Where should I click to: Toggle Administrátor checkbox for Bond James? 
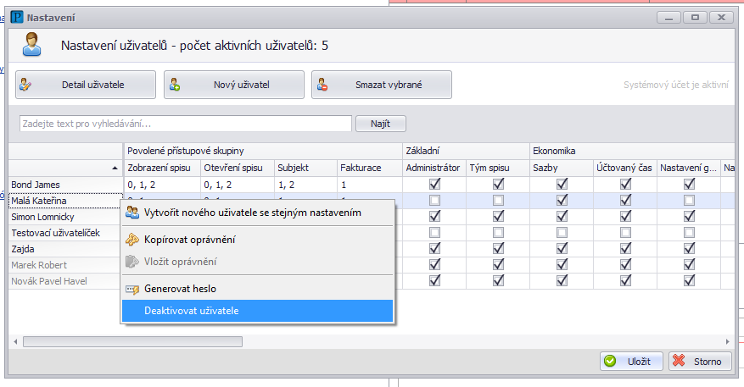click(434, 184)
